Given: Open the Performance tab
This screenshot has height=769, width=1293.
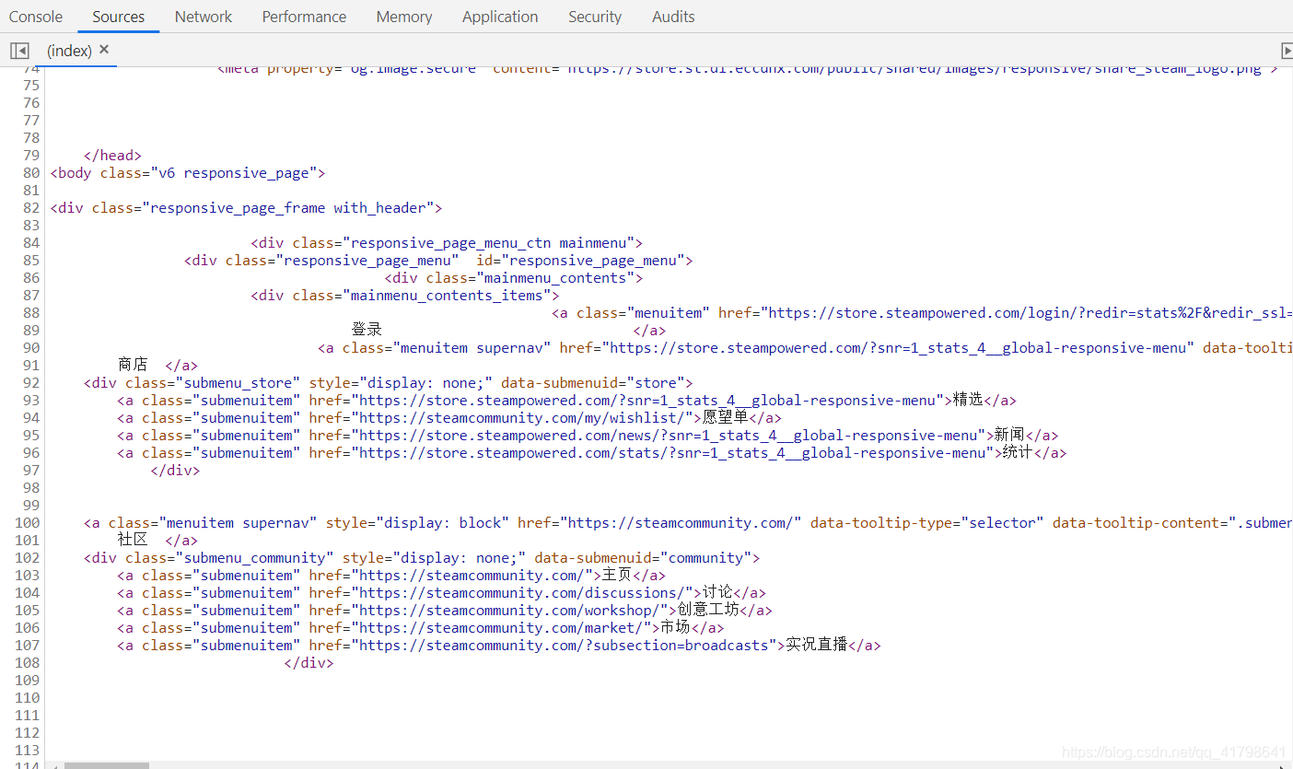Looking at the screenshot, I should (304, 17).
